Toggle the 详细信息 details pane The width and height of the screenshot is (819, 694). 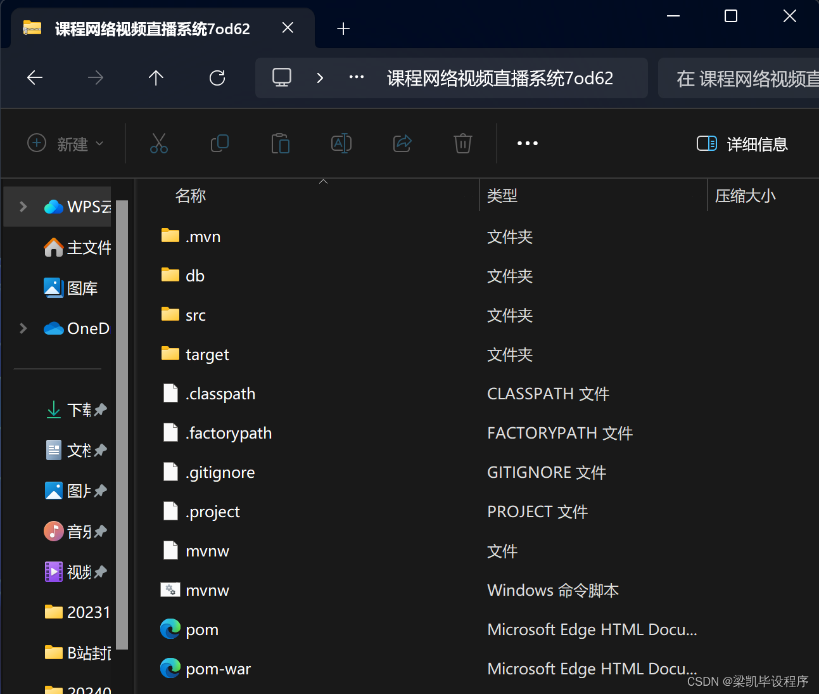click(742, 144)
